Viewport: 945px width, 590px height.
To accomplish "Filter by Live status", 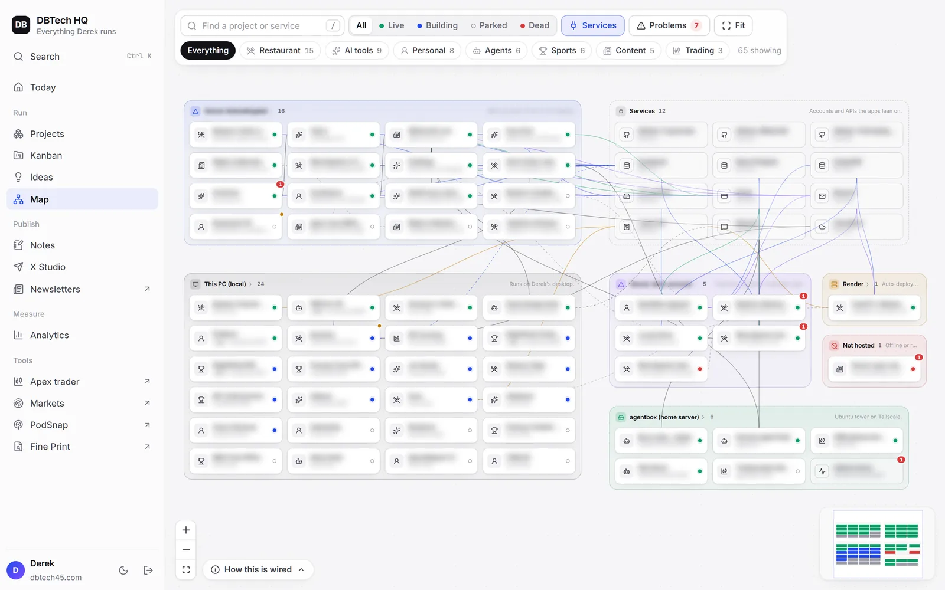I will [x=391, y=25].
